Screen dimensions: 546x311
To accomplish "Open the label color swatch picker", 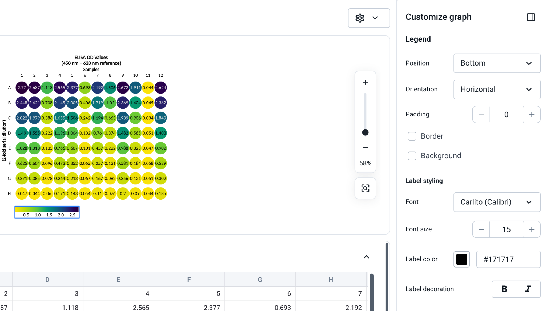I will (x=461, y=259).
